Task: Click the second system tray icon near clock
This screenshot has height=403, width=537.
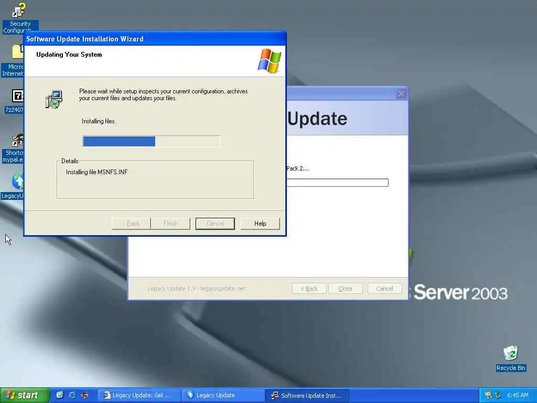Action: point(498,395)
